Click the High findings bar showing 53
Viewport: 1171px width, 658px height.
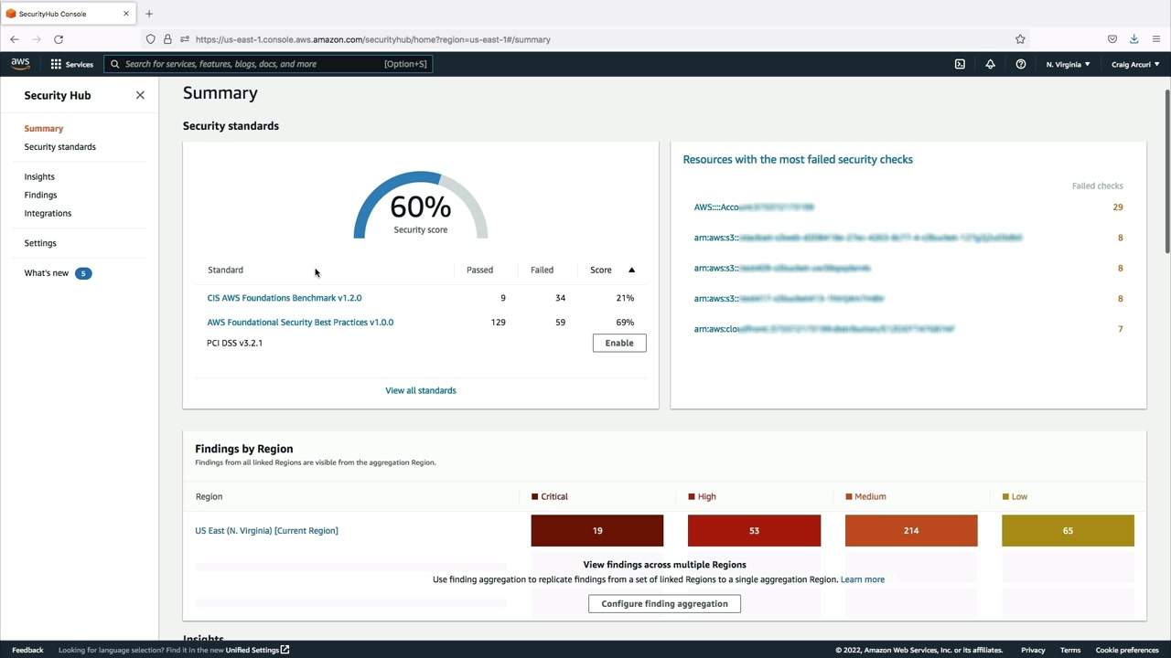(754, 531)
